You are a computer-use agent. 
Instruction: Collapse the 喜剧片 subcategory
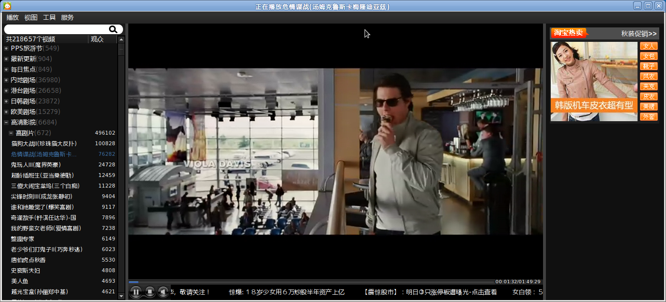pyautogui.click(x=11, y=133)
